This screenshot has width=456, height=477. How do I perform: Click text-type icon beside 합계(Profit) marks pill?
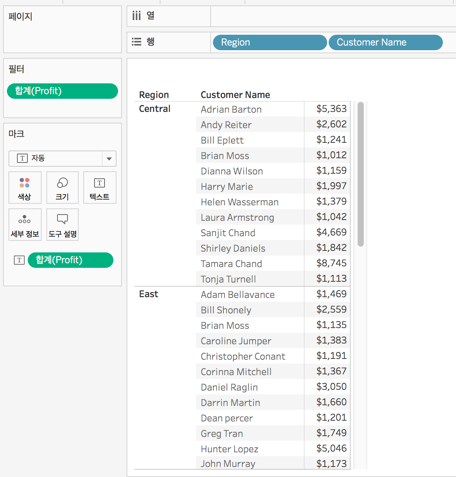tap(19, 260)
